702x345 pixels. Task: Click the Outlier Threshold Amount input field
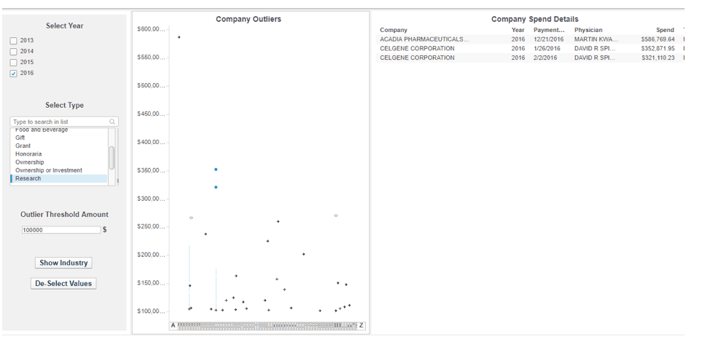[x=61, y=230]
